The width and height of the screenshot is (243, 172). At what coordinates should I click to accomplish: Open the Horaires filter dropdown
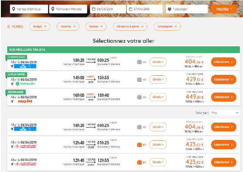[x=68, y=27]
